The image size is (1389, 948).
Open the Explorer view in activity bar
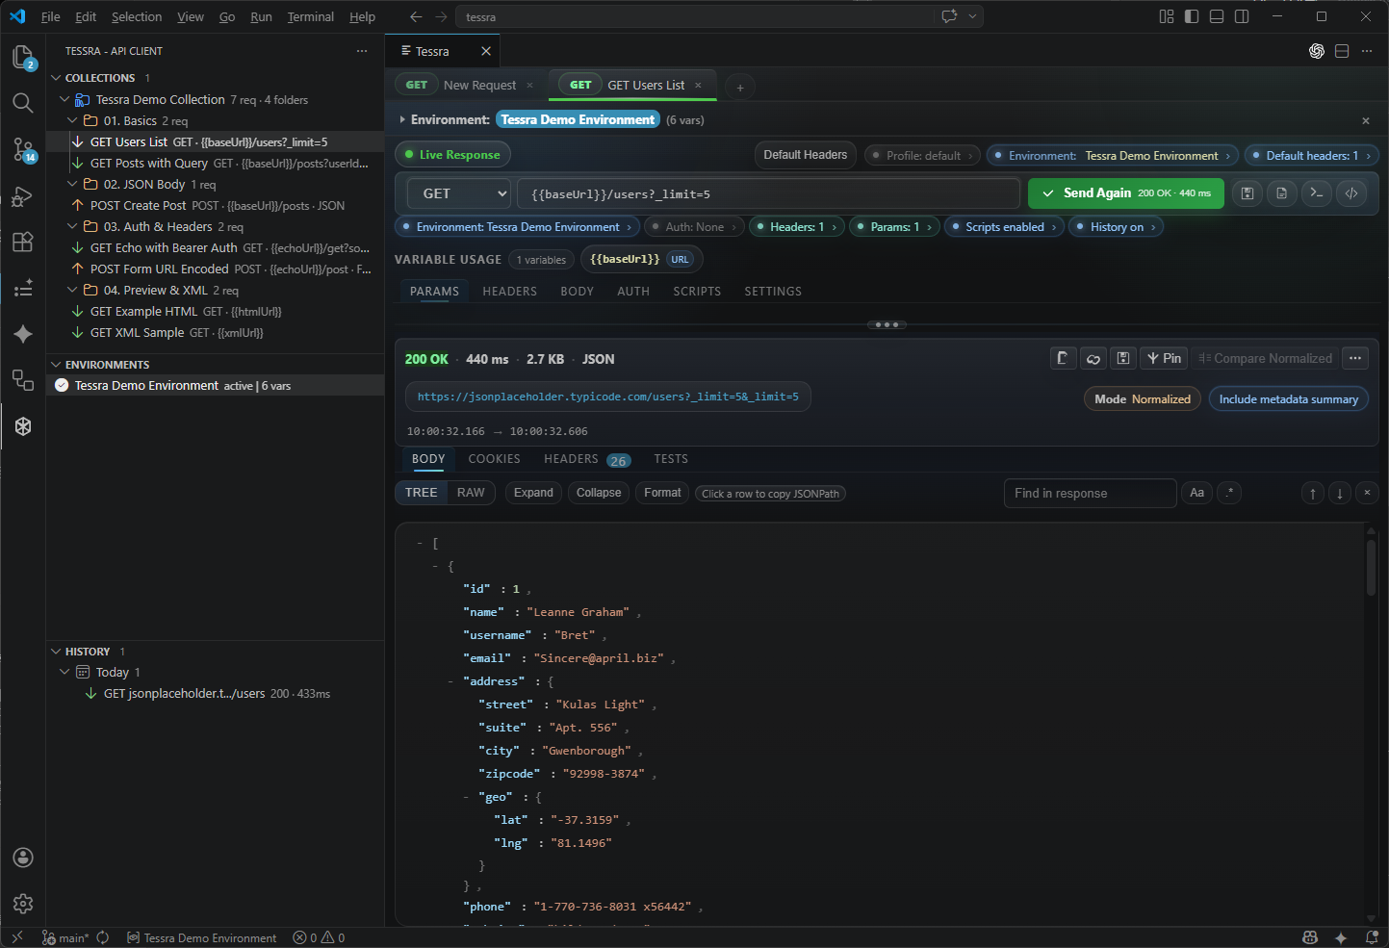[x=23, y=58]
